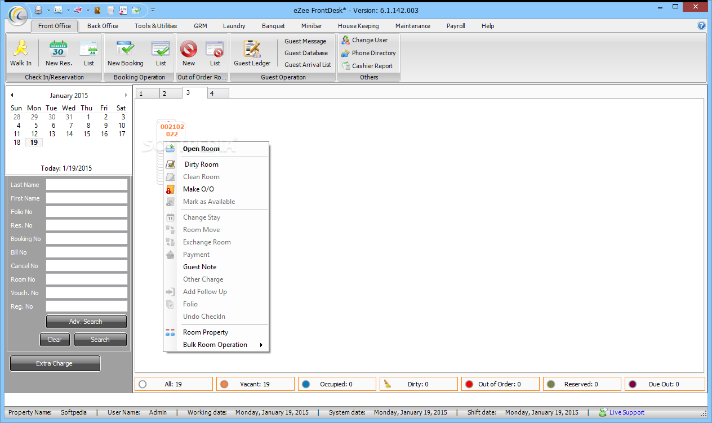Click the Clear button
Viewport: 712px width, 423px height.
55,340
